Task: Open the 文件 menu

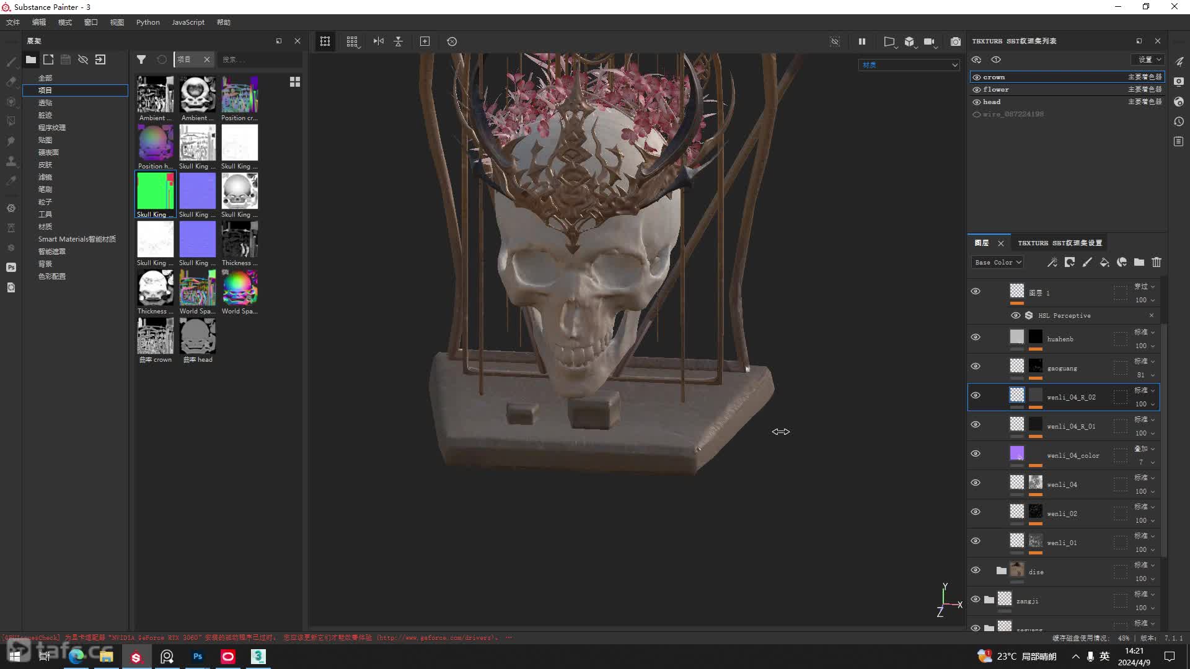Action: coord(13,22)
